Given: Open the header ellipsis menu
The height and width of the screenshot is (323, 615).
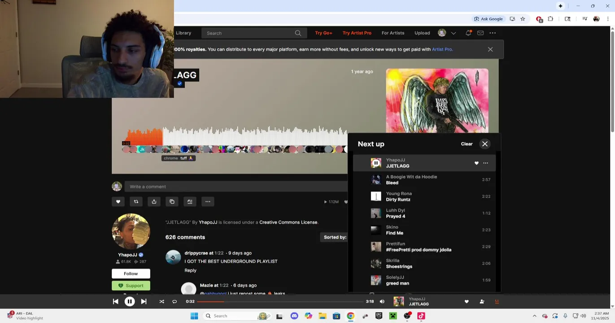Looking at the screenshot, I should click(493, 33).
